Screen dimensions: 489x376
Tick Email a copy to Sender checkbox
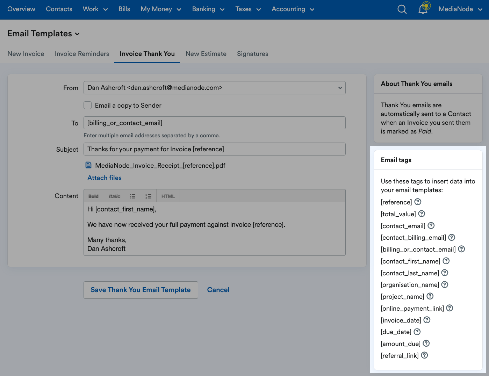pos(88,105)
